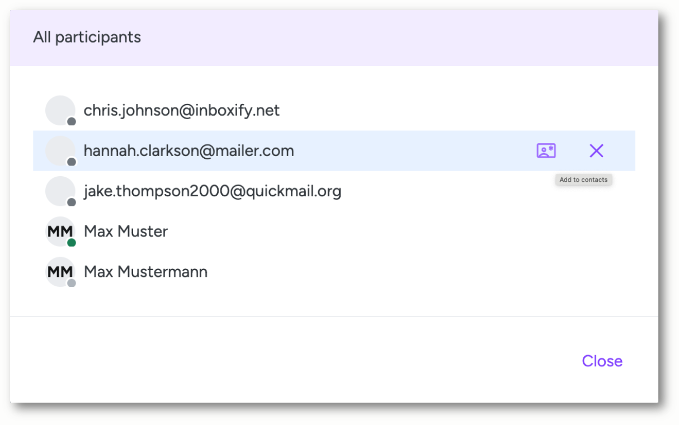Screen dimensions: 679x425
Task: Select participant chris.johnson@inboxify.net
Action: pos(182,111)
